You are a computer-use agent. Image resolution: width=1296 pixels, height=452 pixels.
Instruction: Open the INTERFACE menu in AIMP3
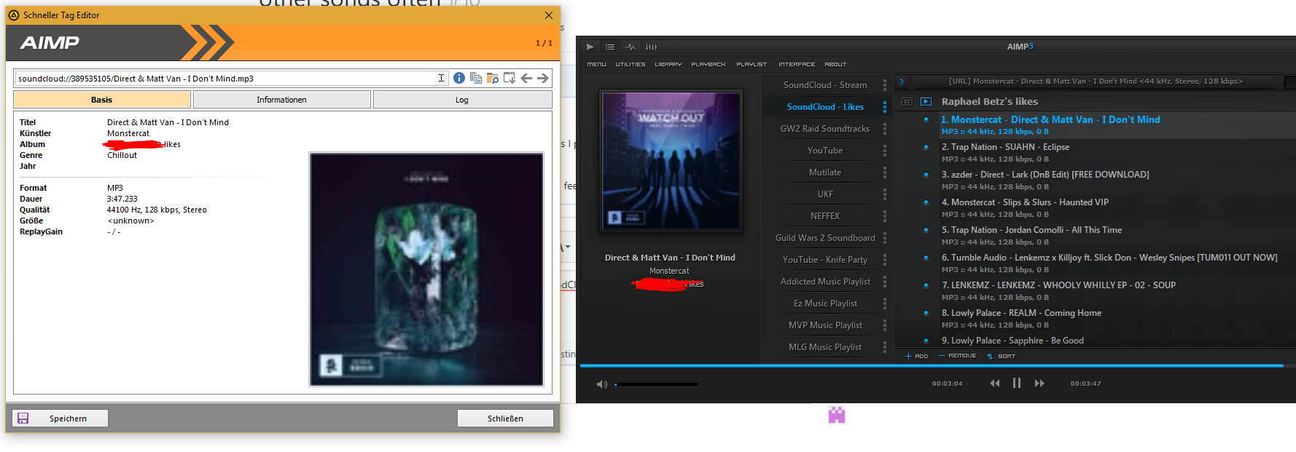(797, 64)
